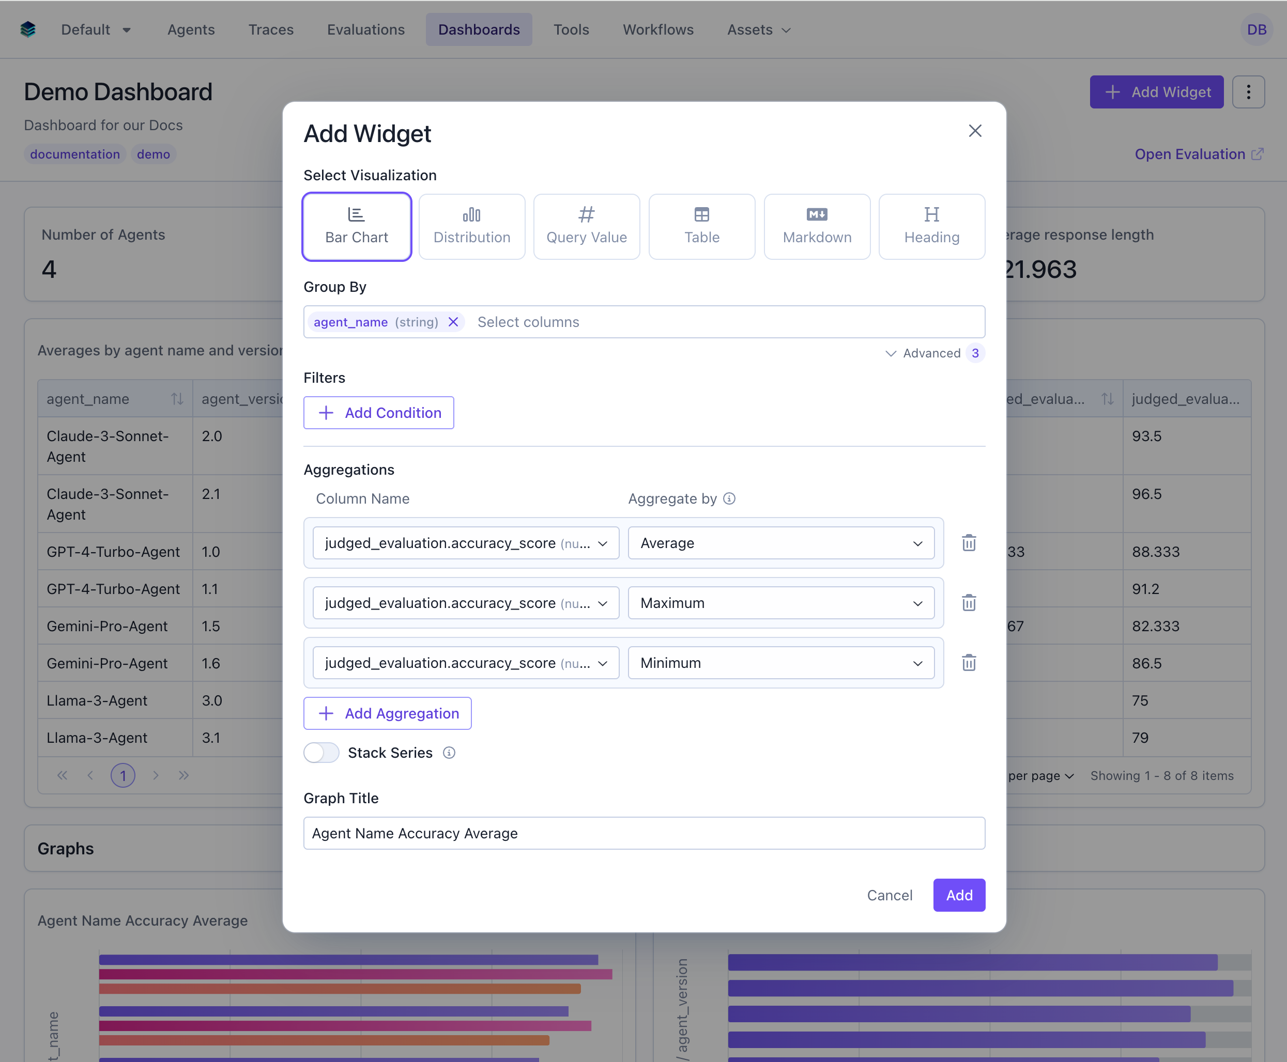Select the Heading visualization
The image size is (1287, 1062).
[931, 226]
